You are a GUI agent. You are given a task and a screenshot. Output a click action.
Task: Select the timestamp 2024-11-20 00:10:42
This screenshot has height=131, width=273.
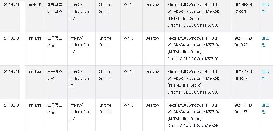(x=243, y=42)
